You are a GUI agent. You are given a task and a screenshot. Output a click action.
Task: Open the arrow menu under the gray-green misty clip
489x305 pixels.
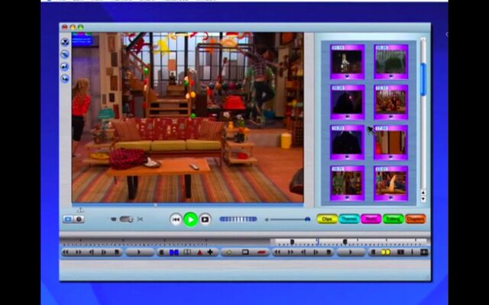391,76
